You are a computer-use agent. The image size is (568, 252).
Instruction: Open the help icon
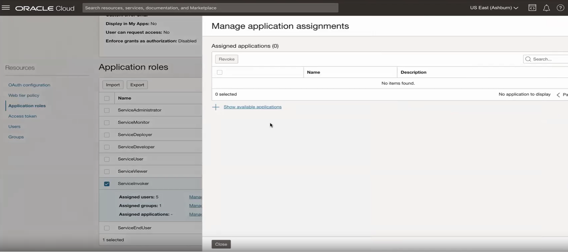point(561,7)
